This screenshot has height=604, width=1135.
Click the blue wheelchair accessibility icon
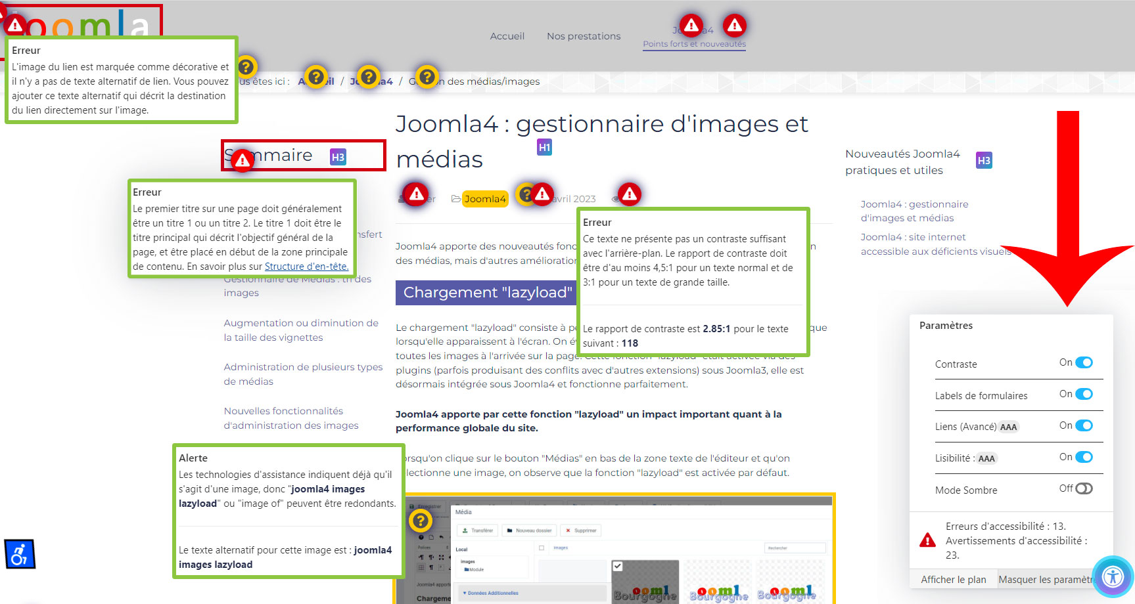20,554
